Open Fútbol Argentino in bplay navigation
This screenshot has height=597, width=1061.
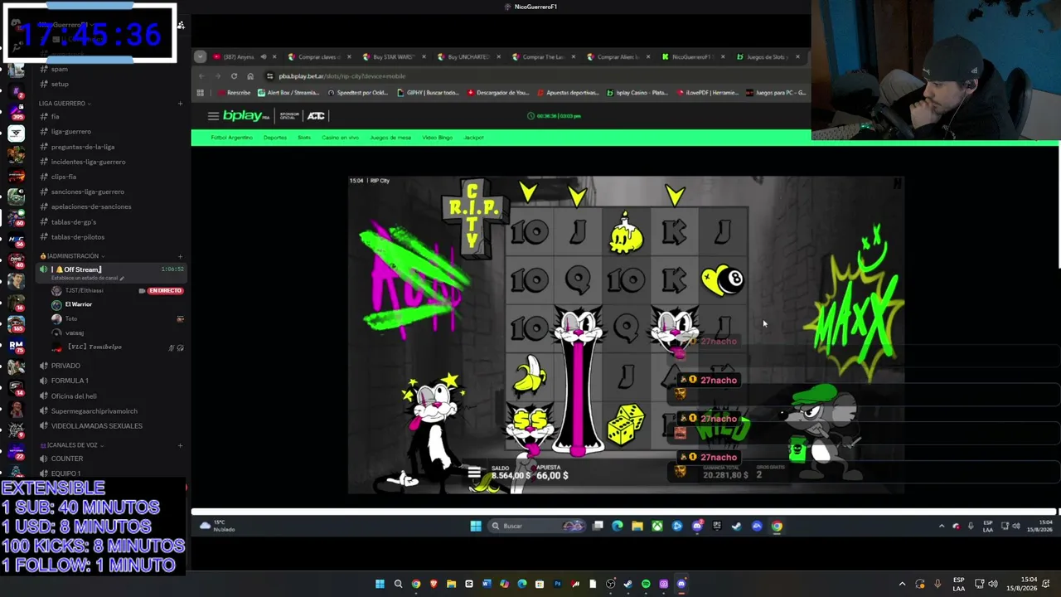point(231,138)
